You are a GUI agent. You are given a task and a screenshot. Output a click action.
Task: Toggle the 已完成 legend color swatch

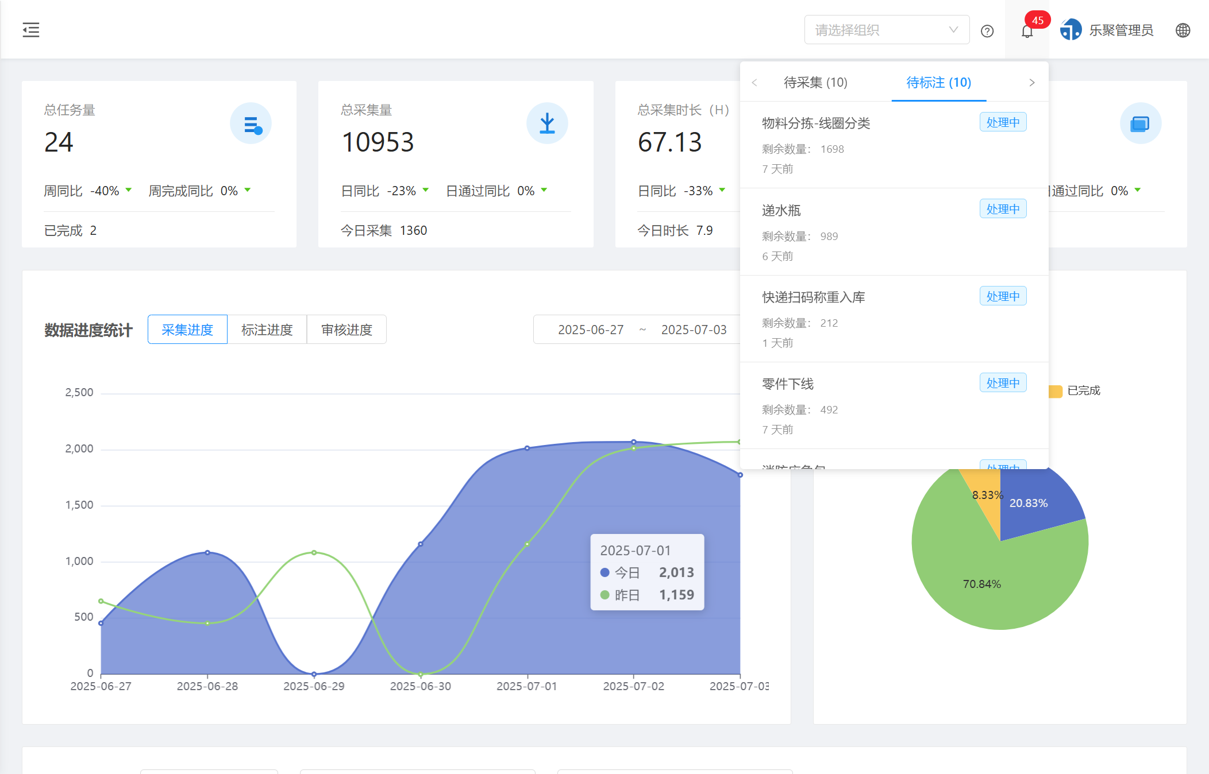[x=1056, y=391]
